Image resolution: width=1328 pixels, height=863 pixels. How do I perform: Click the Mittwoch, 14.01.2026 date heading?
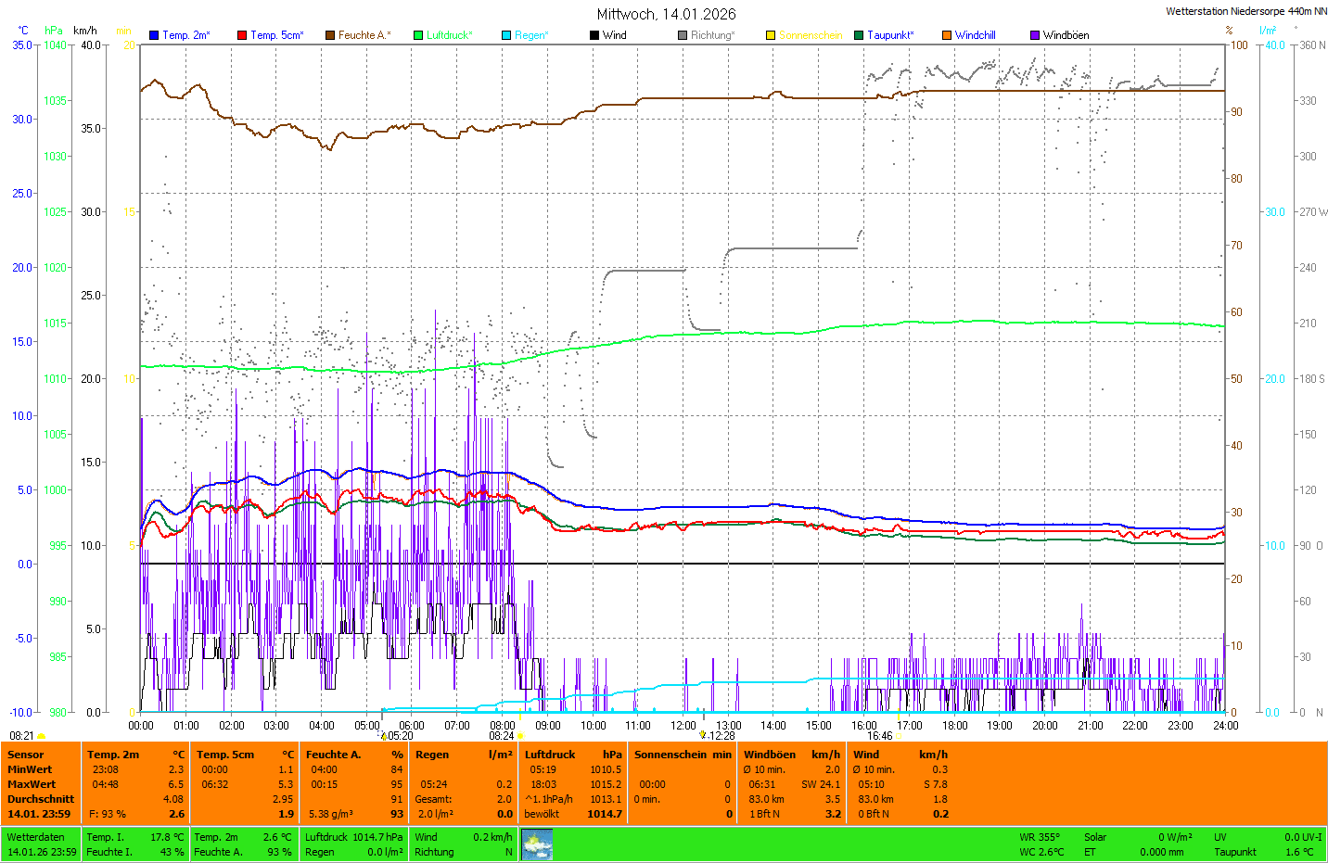tap(666, 14)
